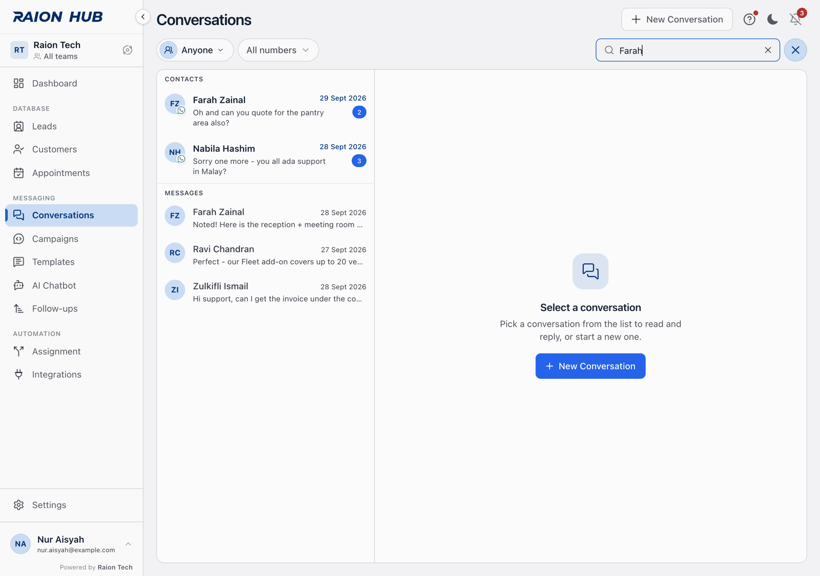Go to Leads in the sidebar
The width and height of the screenshot is (820, 576).
tap(72, 126)
